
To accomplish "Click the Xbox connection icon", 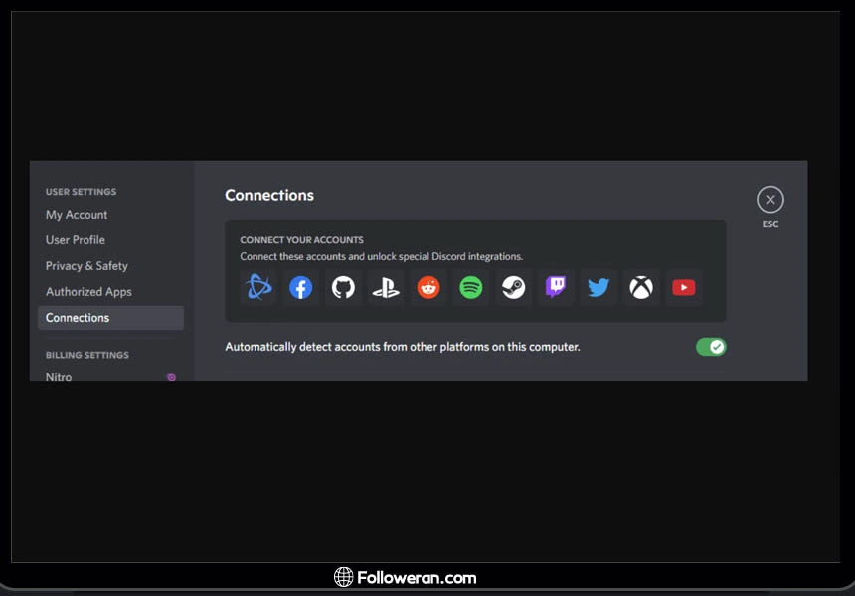I will (x=641, y=288).
